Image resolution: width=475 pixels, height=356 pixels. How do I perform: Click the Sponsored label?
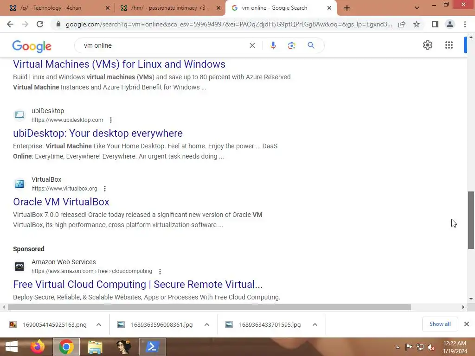click(x=29, y=249)
